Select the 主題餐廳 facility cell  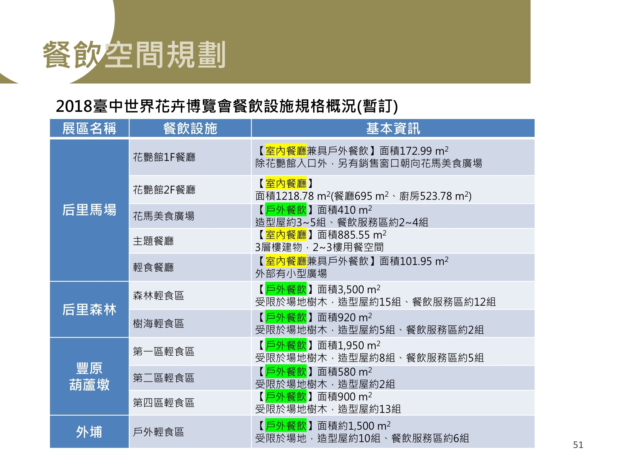point(153,241)
